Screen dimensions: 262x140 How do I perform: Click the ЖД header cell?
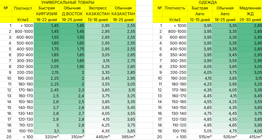pos(250,14)
